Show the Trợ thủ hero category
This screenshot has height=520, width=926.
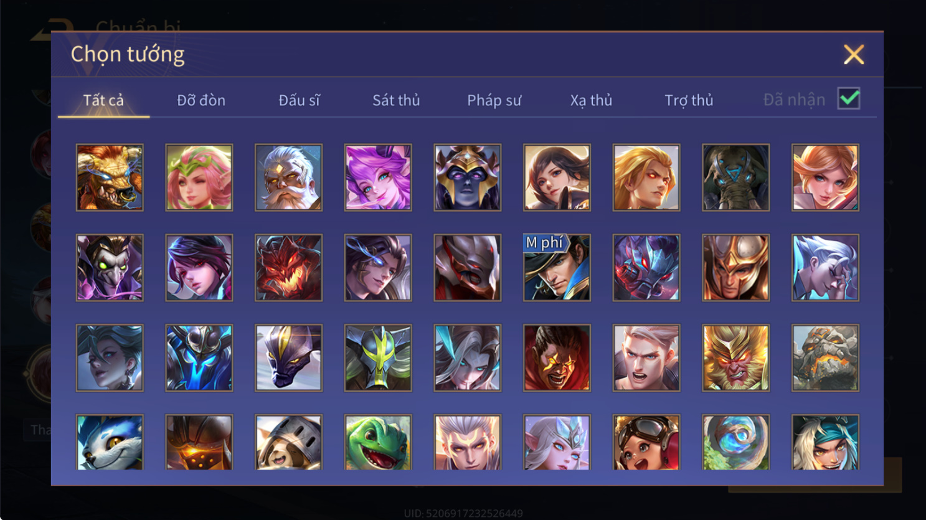689,100
